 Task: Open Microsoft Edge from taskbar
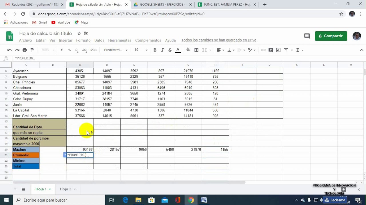(125, 200)
